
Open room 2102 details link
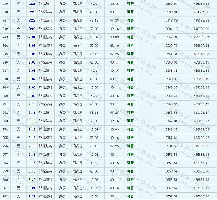[32, 45]
